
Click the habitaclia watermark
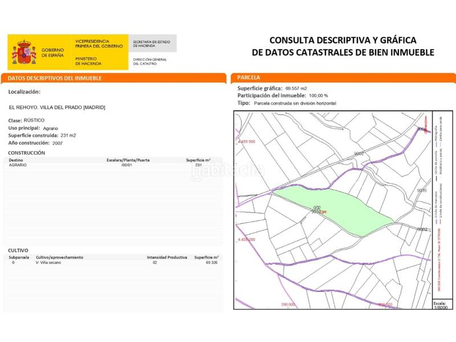point(228,170)
